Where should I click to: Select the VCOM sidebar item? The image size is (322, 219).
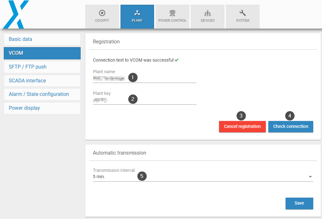tap(42, 53)
